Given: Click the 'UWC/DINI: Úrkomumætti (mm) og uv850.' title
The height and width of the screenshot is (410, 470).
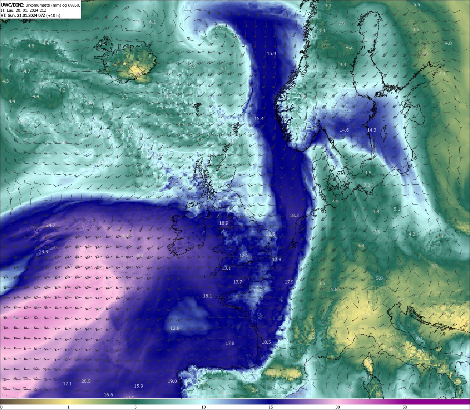Looking at the screenshot, I should 40,5.
